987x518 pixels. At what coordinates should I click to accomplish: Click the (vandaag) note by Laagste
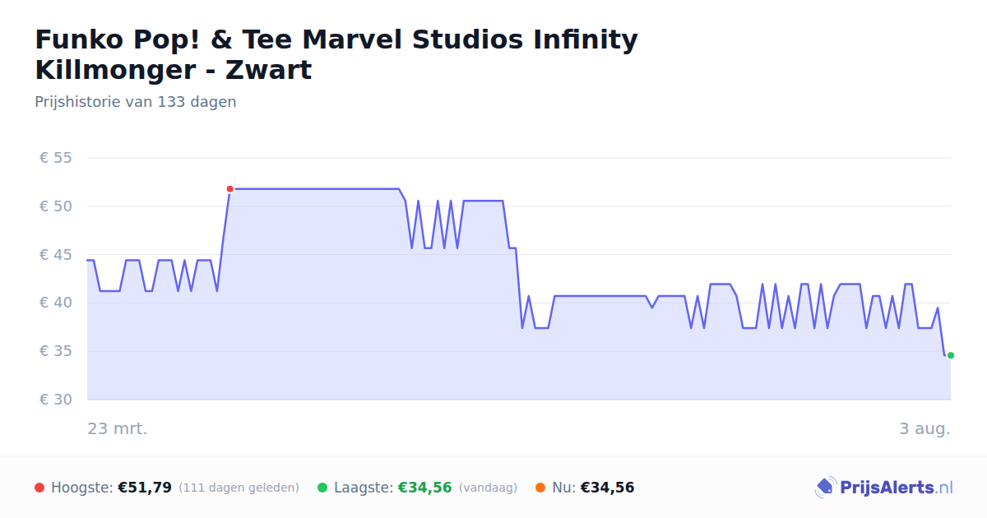click(x=488, y=488)
